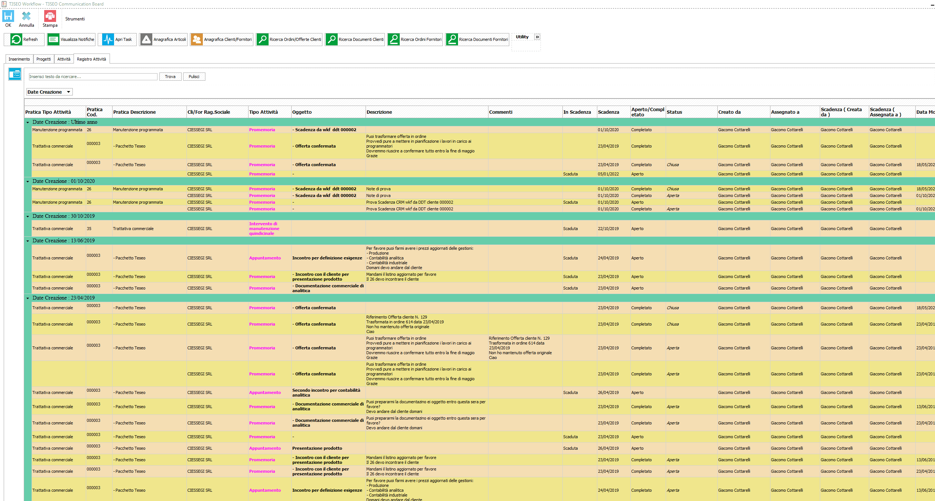Screen dimensions: 935x501
Task: Sort by Pratica Tipo Attività column
Action: (55, 112)
